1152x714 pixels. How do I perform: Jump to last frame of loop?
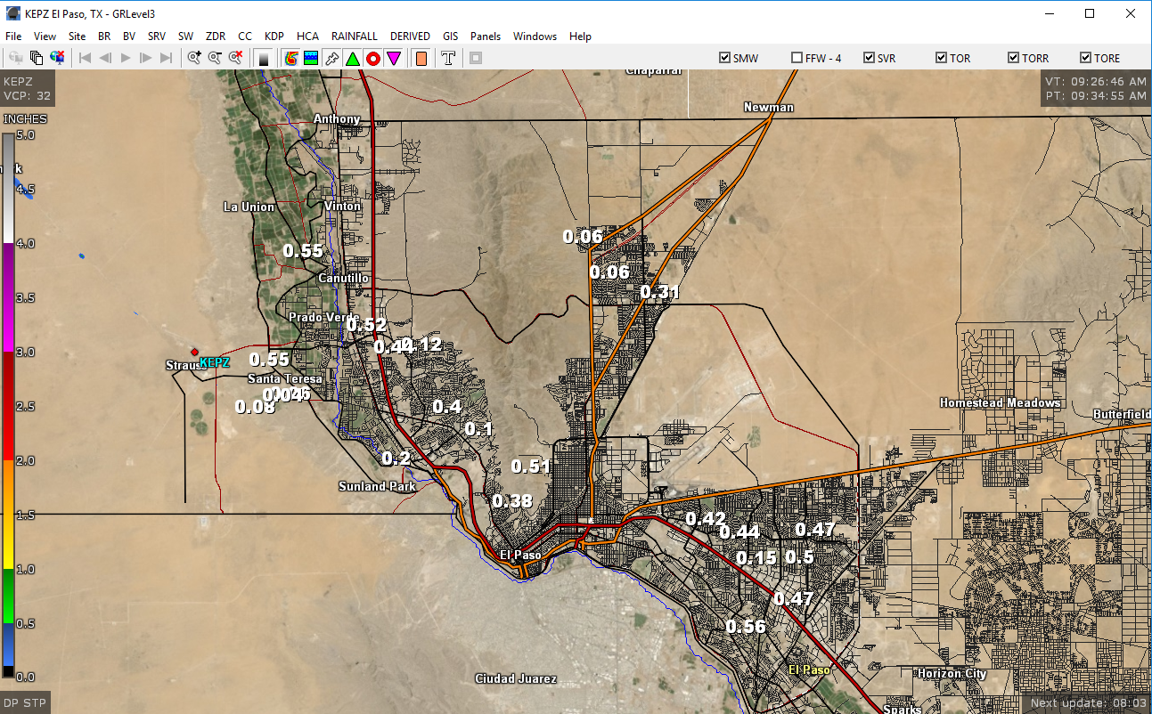[167, 58]
